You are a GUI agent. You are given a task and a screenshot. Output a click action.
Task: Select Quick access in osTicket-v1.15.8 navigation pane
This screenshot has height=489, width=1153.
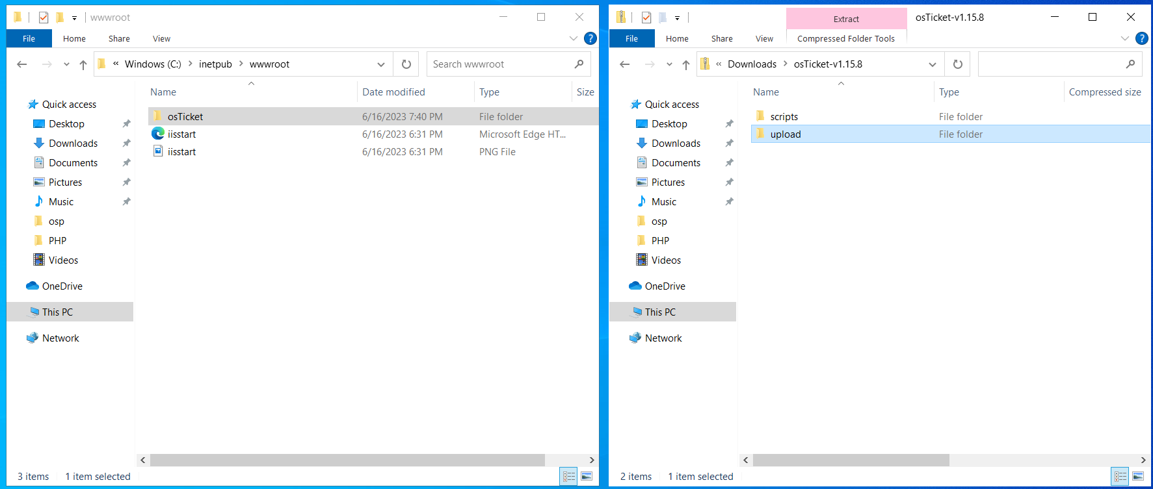click(x=672, y=104)
